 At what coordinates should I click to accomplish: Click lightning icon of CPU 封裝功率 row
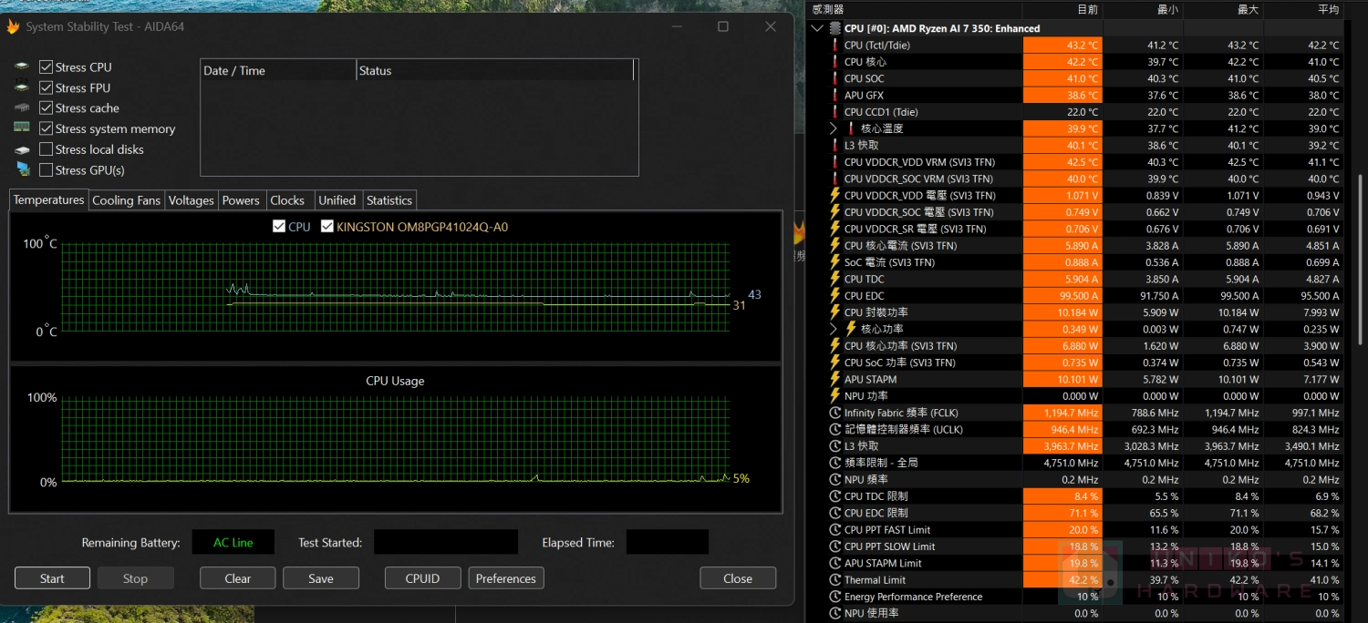pos(834,312)
